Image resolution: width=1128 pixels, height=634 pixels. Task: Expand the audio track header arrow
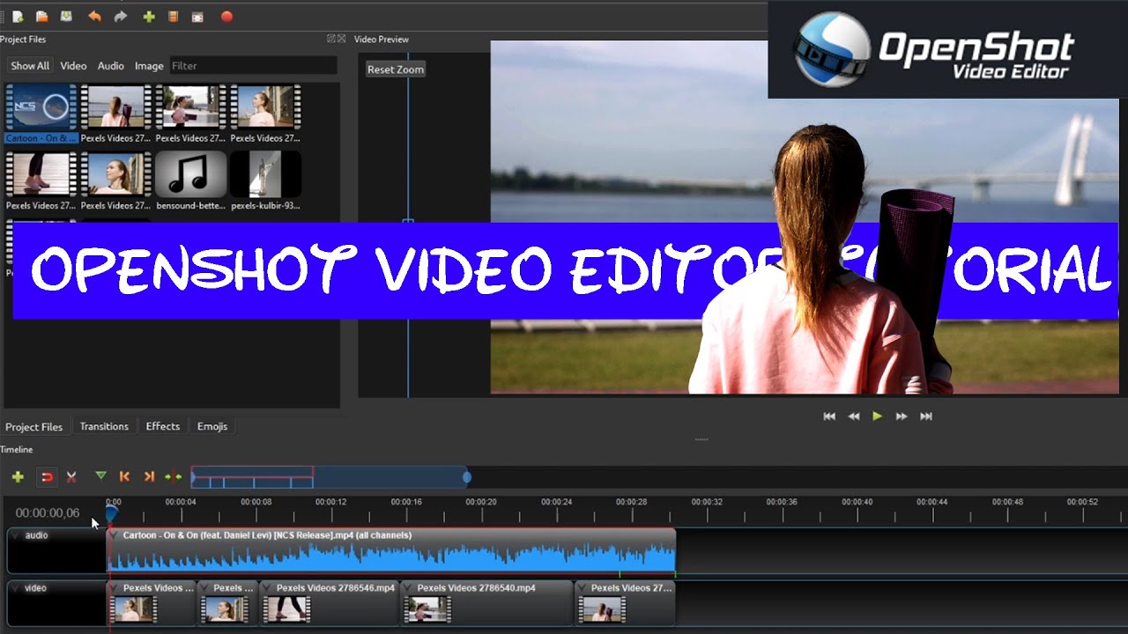[16, 535]
